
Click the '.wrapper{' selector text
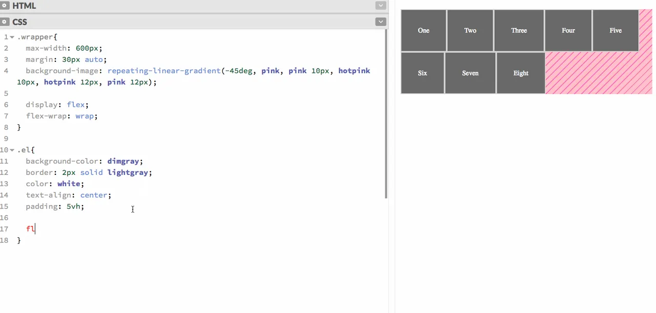click(37, 37)
